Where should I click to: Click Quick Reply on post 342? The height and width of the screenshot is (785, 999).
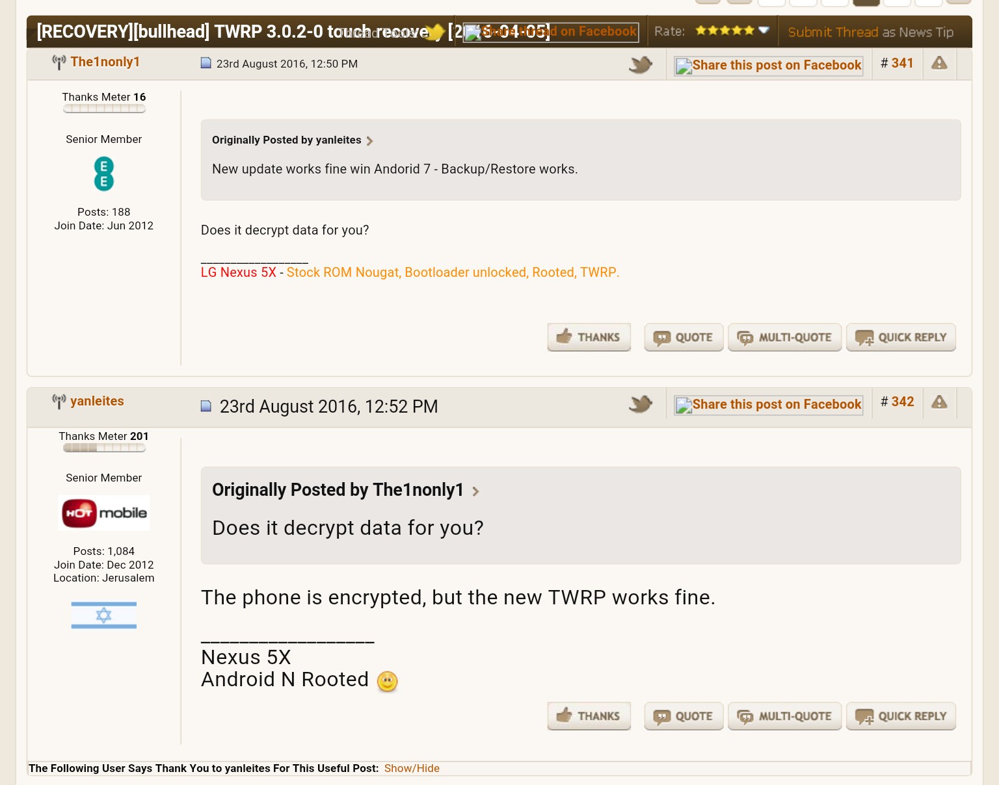click(x=901, y=716)
